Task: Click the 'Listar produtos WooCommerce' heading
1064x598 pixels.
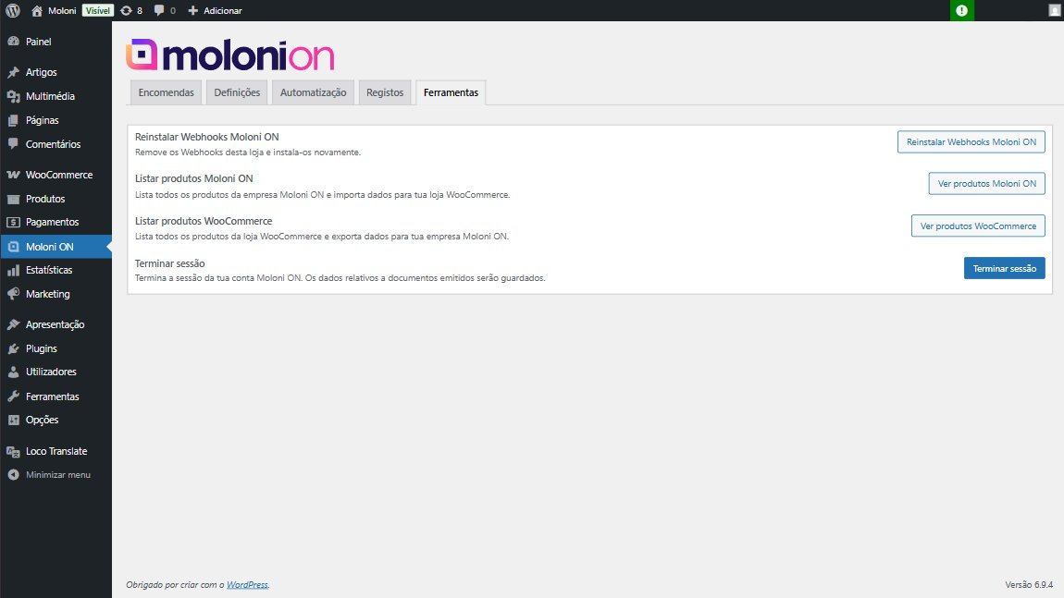Action: (x=204, y=221)
